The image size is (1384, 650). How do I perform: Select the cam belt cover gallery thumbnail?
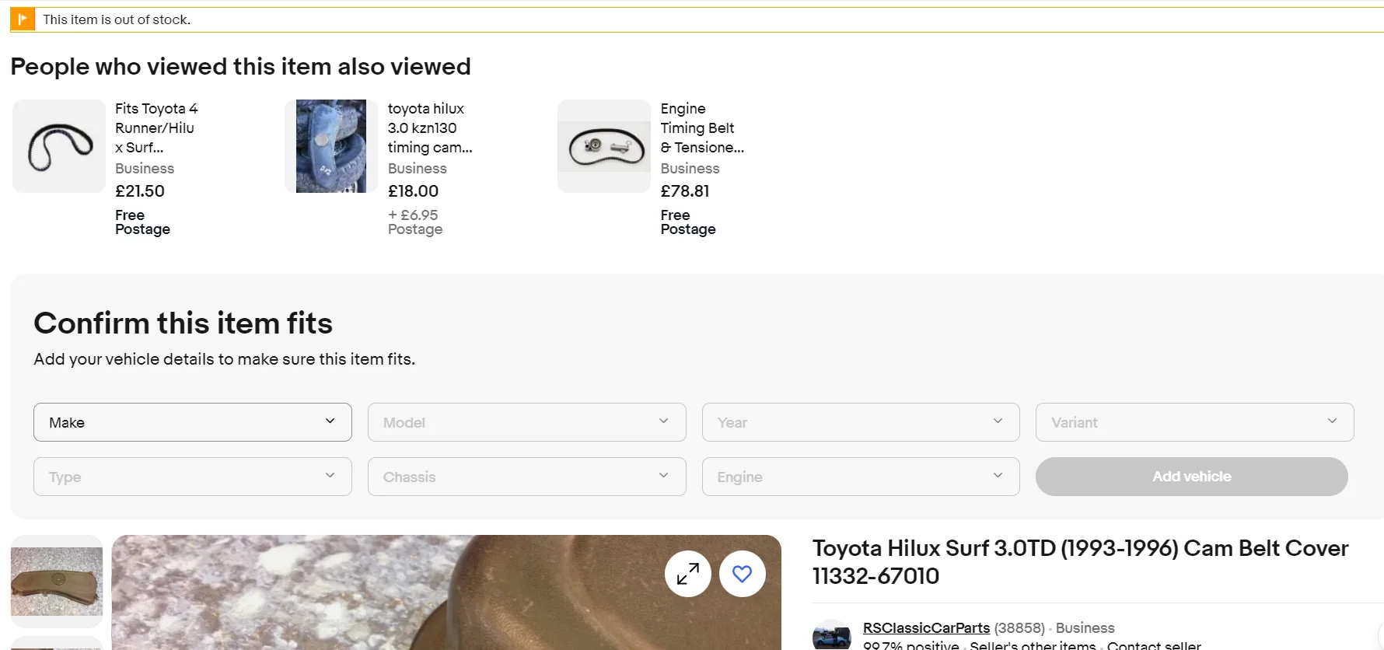pyautogui.click(x=57, y=582)
